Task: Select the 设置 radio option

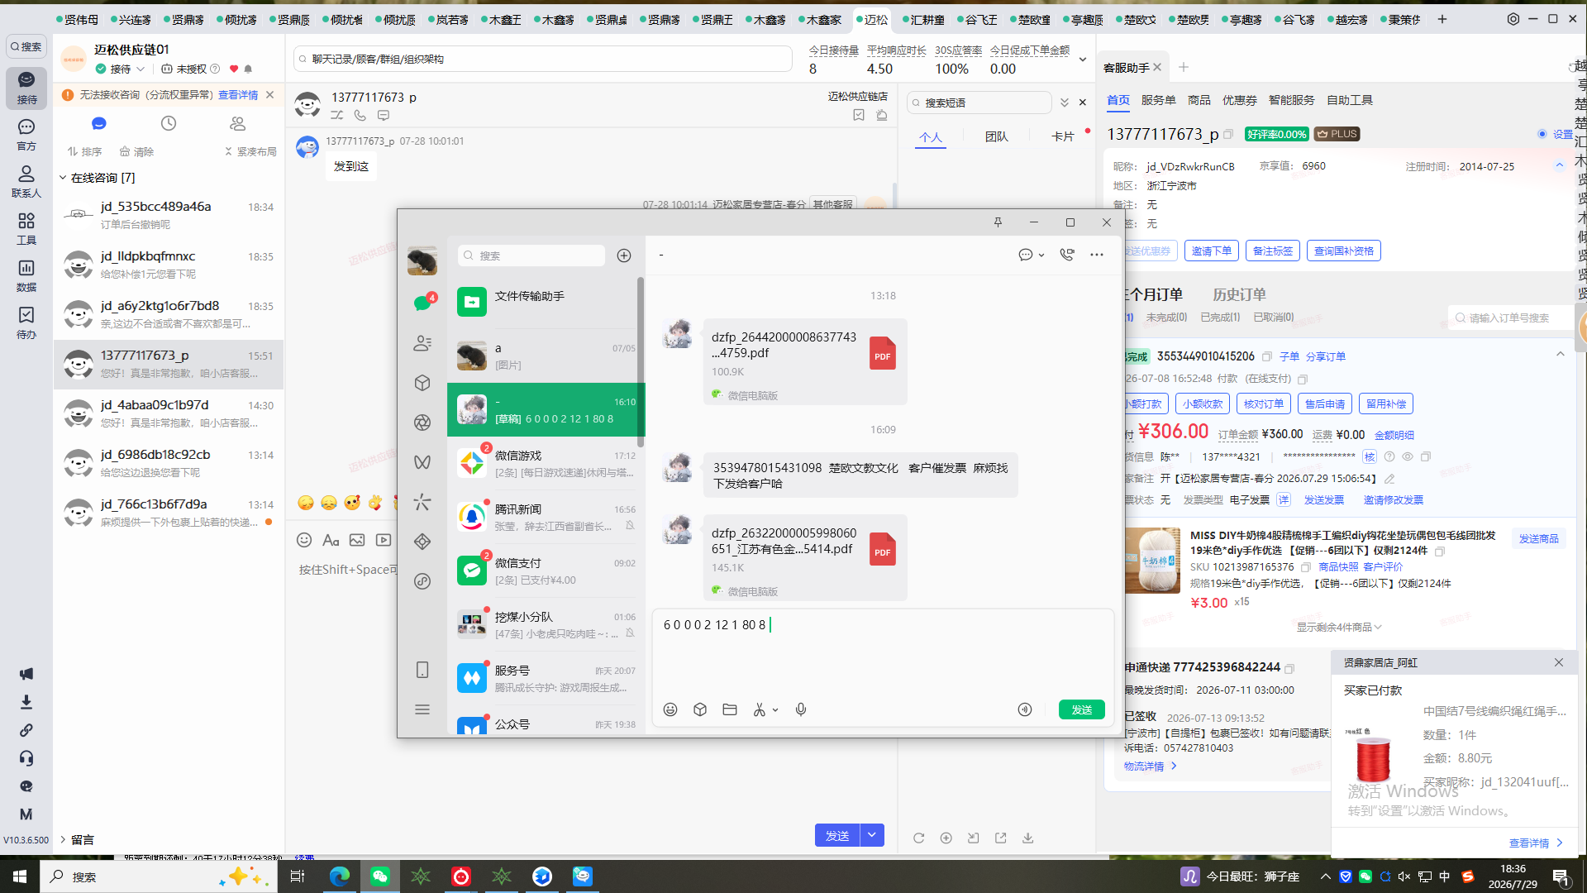Action: [1542, 134]
